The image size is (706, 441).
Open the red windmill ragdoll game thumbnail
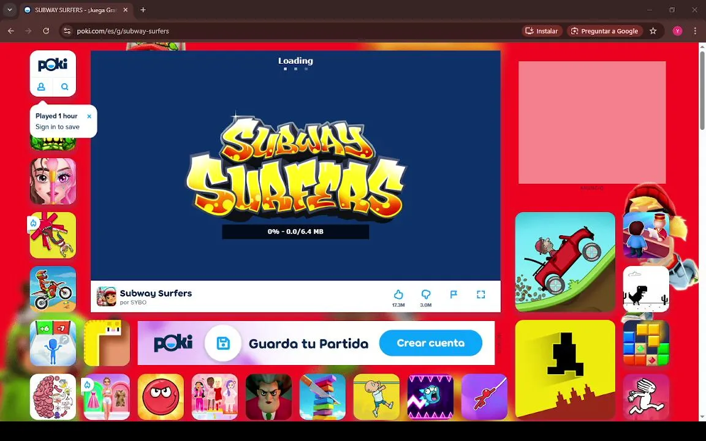[x=53, y=235]
